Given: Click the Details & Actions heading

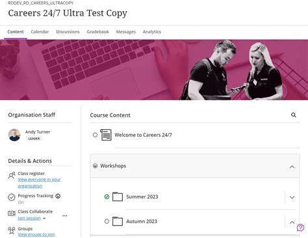Looking at the screenshot, I should 30,161.
